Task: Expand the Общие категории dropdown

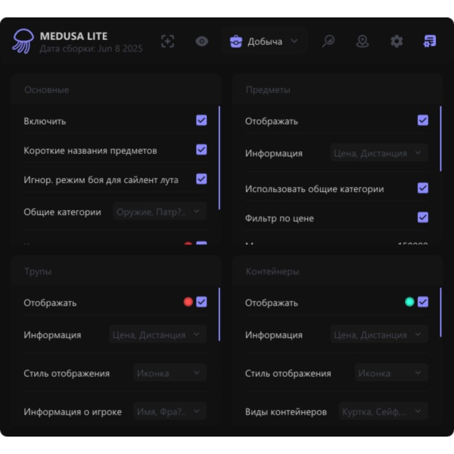Action: coord(160,212)
